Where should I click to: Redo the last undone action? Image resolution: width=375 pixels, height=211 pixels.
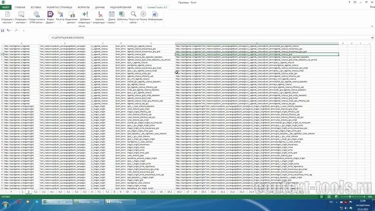click(16, 30)
